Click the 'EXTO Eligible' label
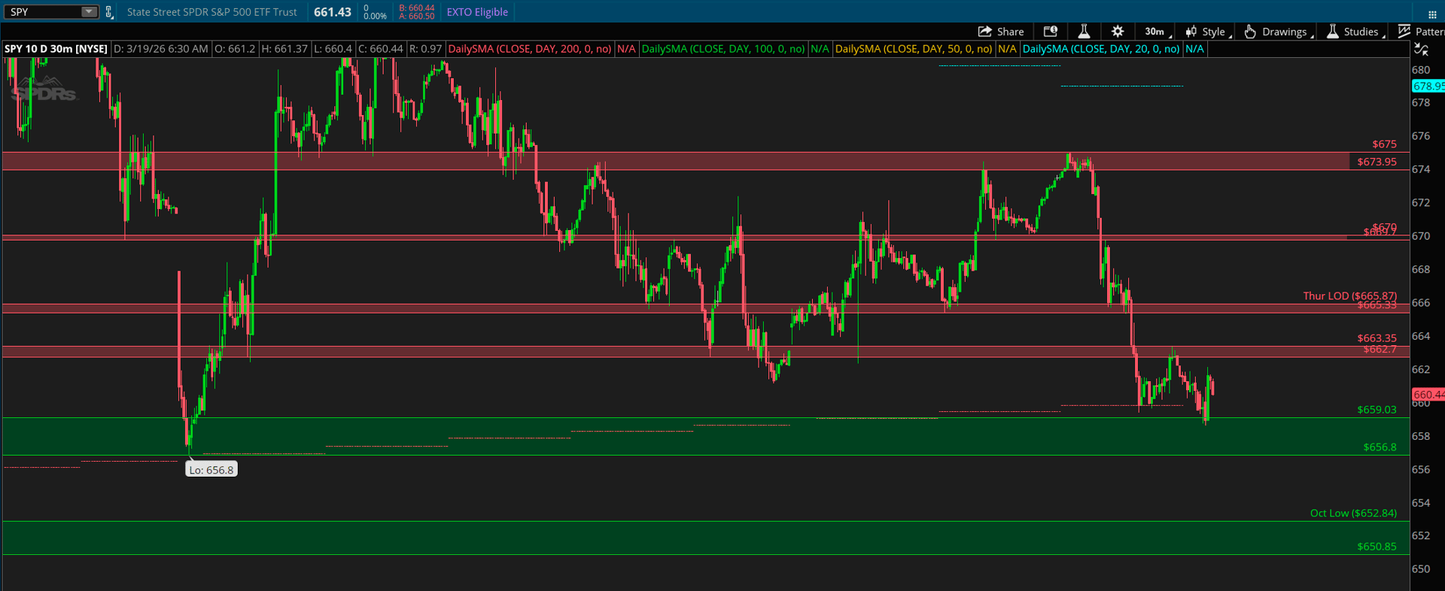The image size is (1445, 591). click(x=477, y=12)
